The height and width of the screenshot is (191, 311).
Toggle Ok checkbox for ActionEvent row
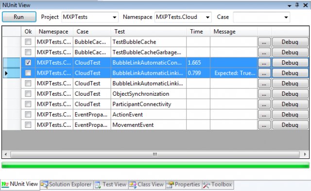(x=28, y=114)
